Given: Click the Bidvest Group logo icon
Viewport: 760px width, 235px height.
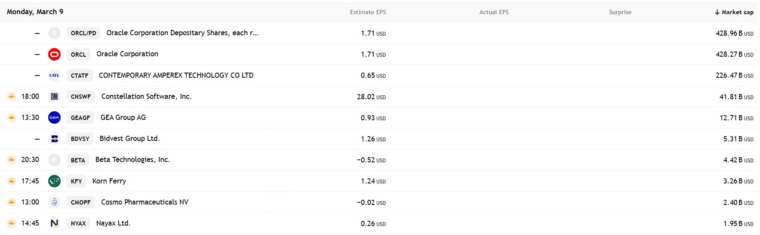Looking at the screenshot, I should click(x=54, y=139).
